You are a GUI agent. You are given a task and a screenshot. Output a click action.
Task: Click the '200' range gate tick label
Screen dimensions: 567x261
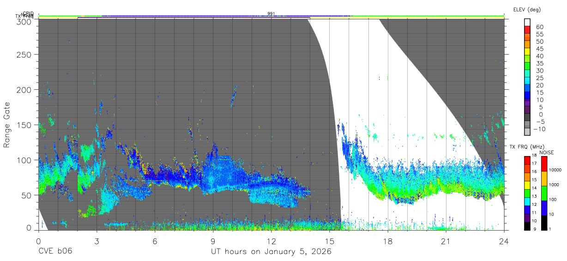[24, 90]
